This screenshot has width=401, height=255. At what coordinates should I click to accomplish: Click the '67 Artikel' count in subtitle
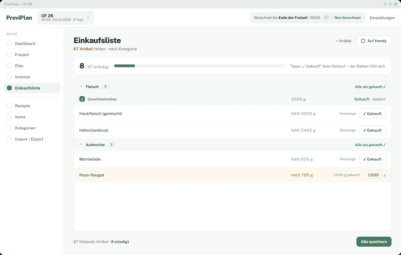point(83,49)
